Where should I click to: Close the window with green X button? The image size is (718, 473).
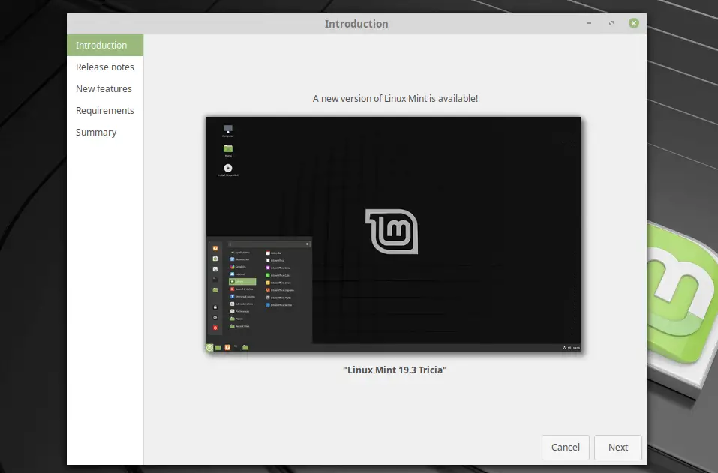634,23
